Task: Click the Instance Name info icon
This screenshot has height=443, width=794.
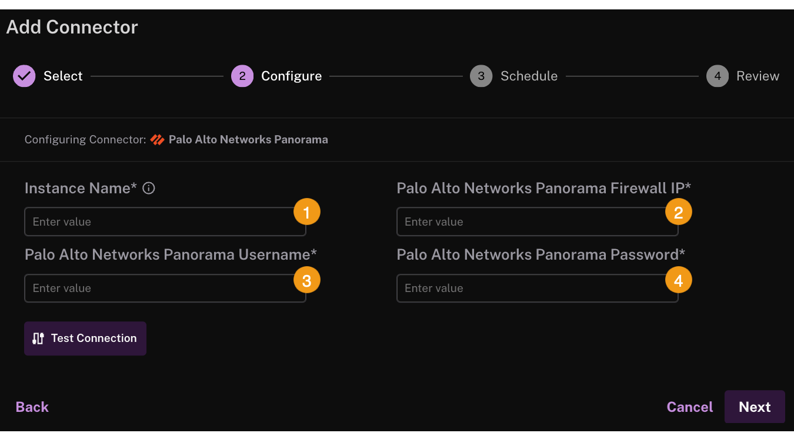Action: pos(149,188)
